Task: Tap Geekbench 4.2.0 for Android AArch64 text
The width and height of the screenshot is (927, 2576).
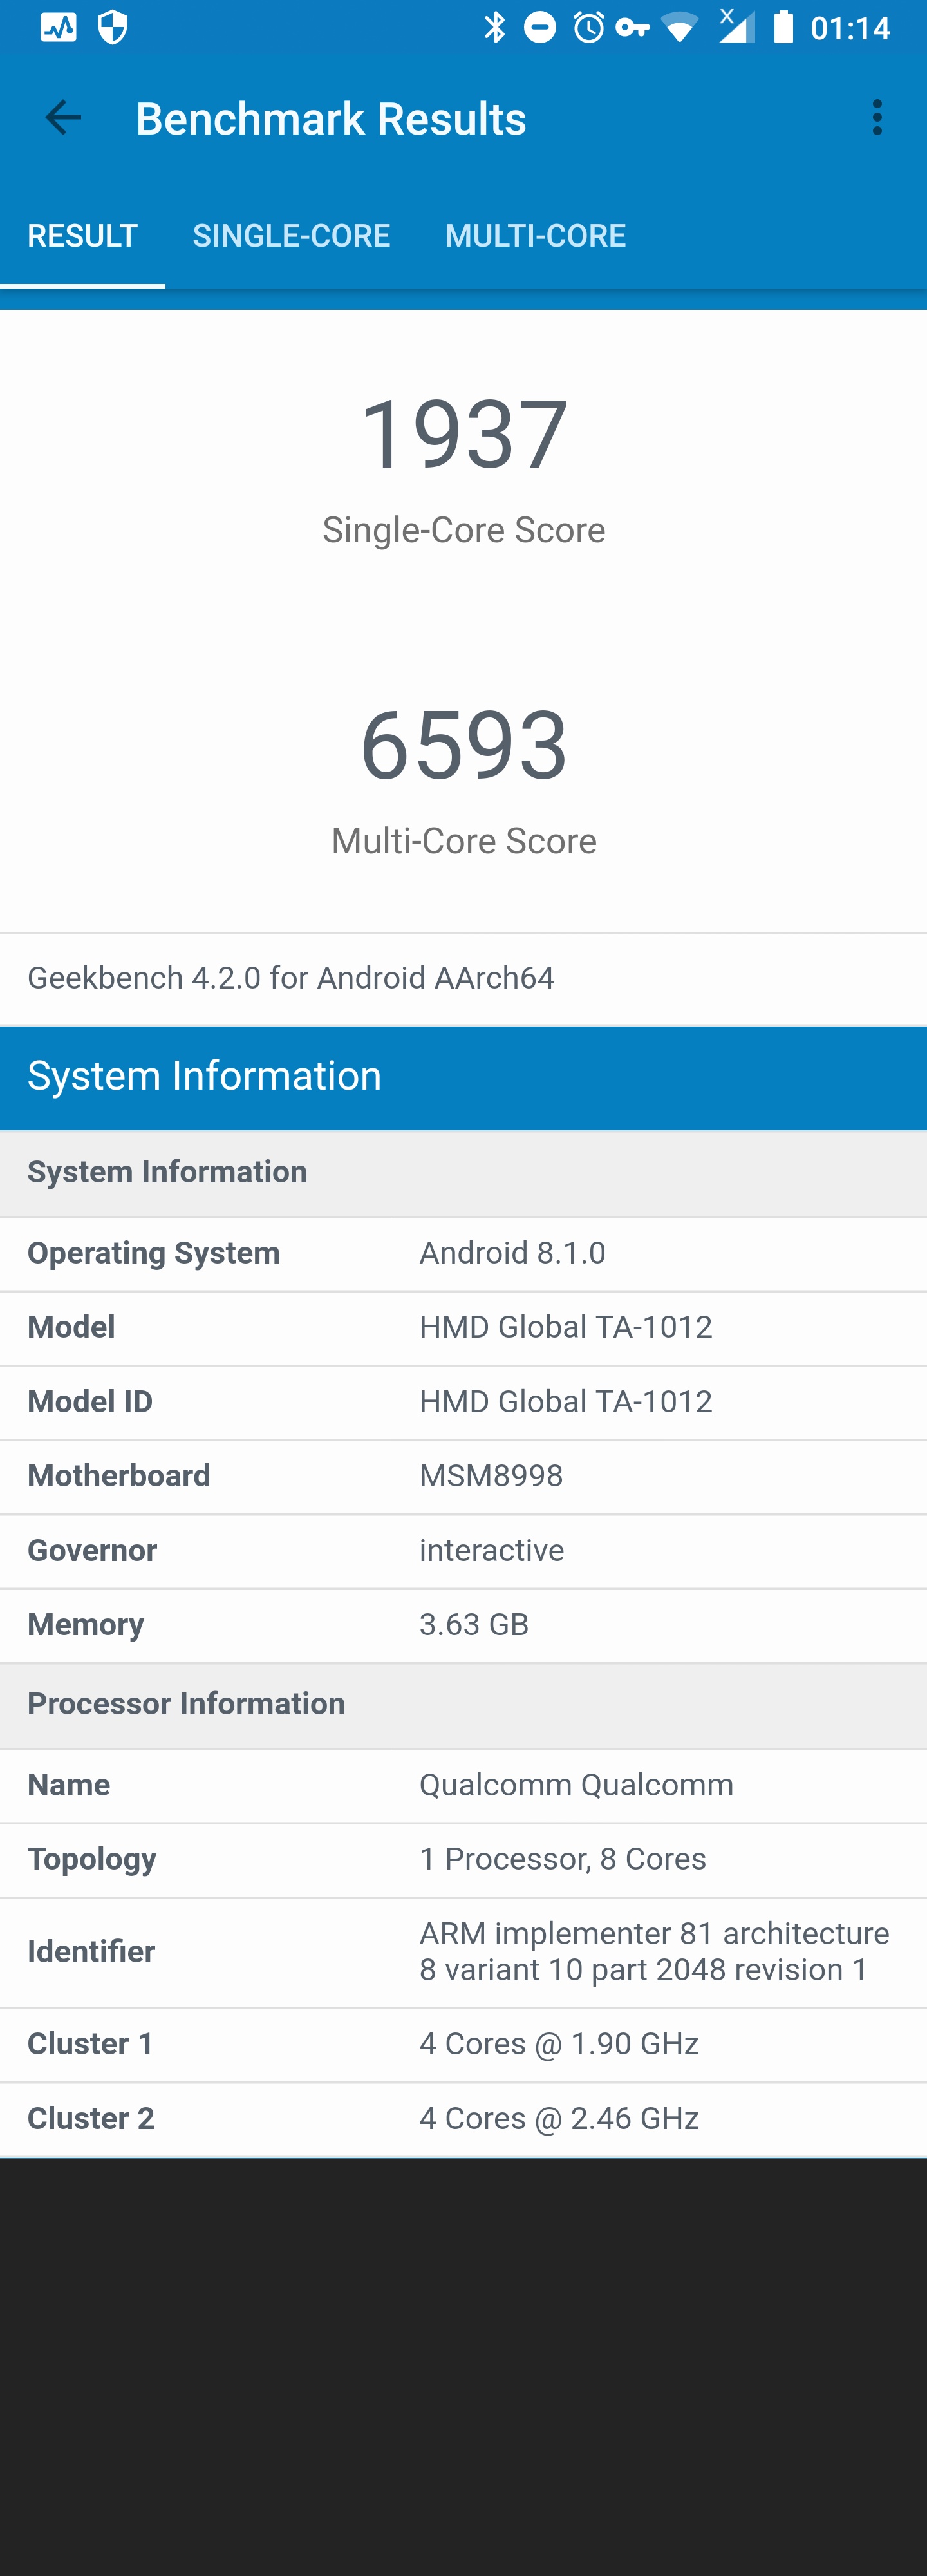Action: (x=291, y=978)
